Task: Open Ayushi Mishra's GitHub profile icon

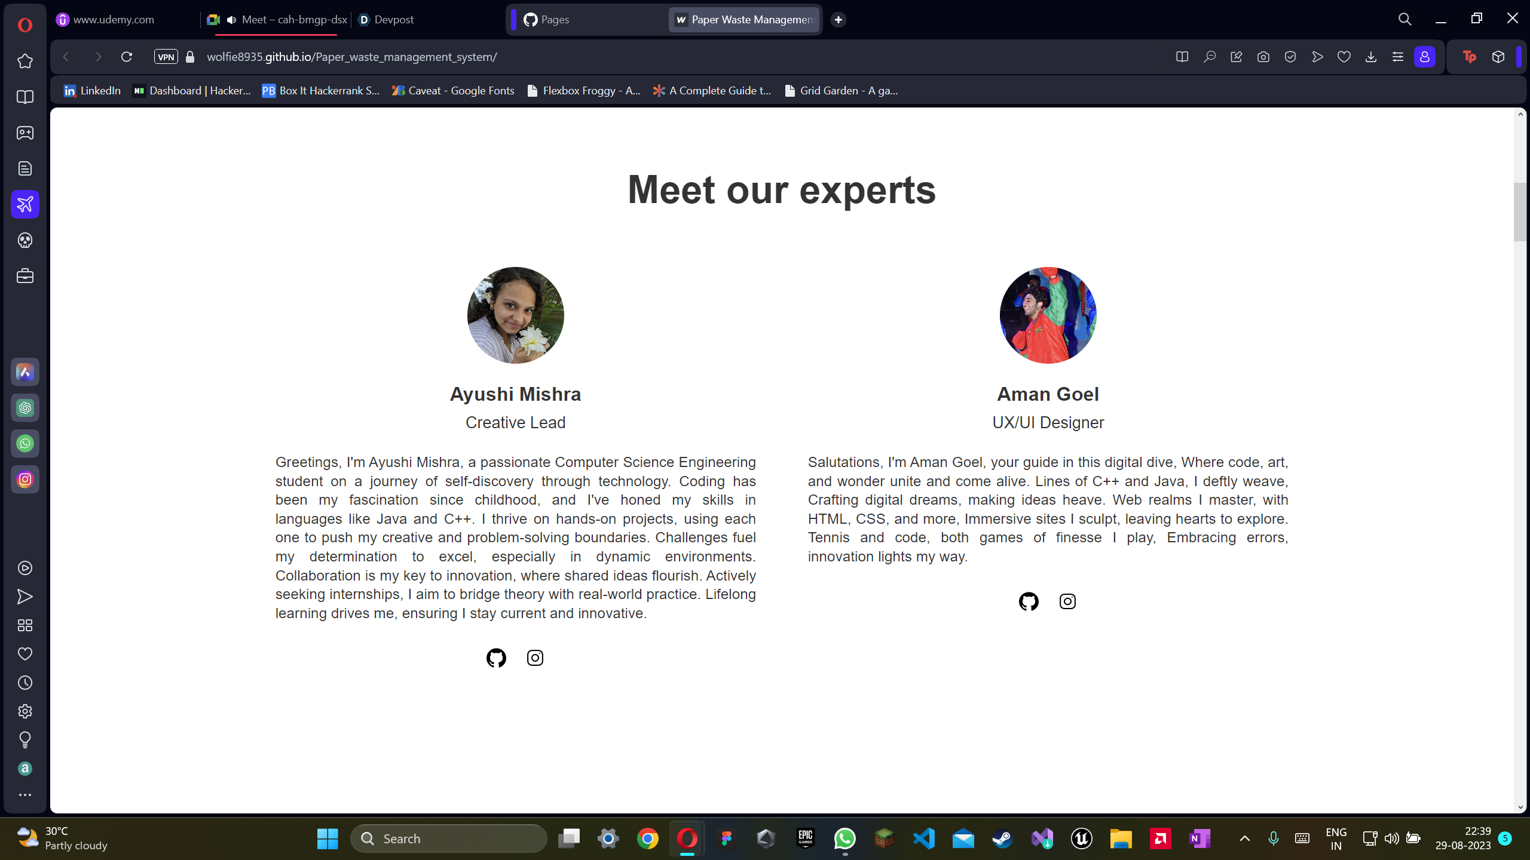Action: 496,658
